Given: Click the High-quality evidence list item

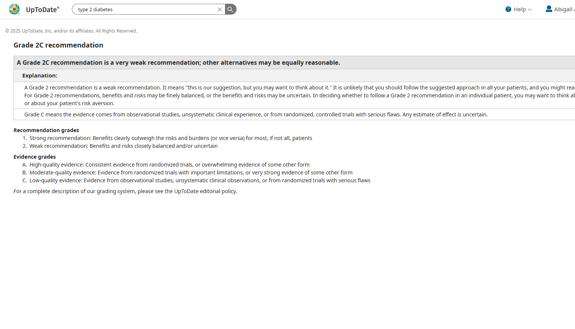Looking at the screenshot, I should coord(169,165).
